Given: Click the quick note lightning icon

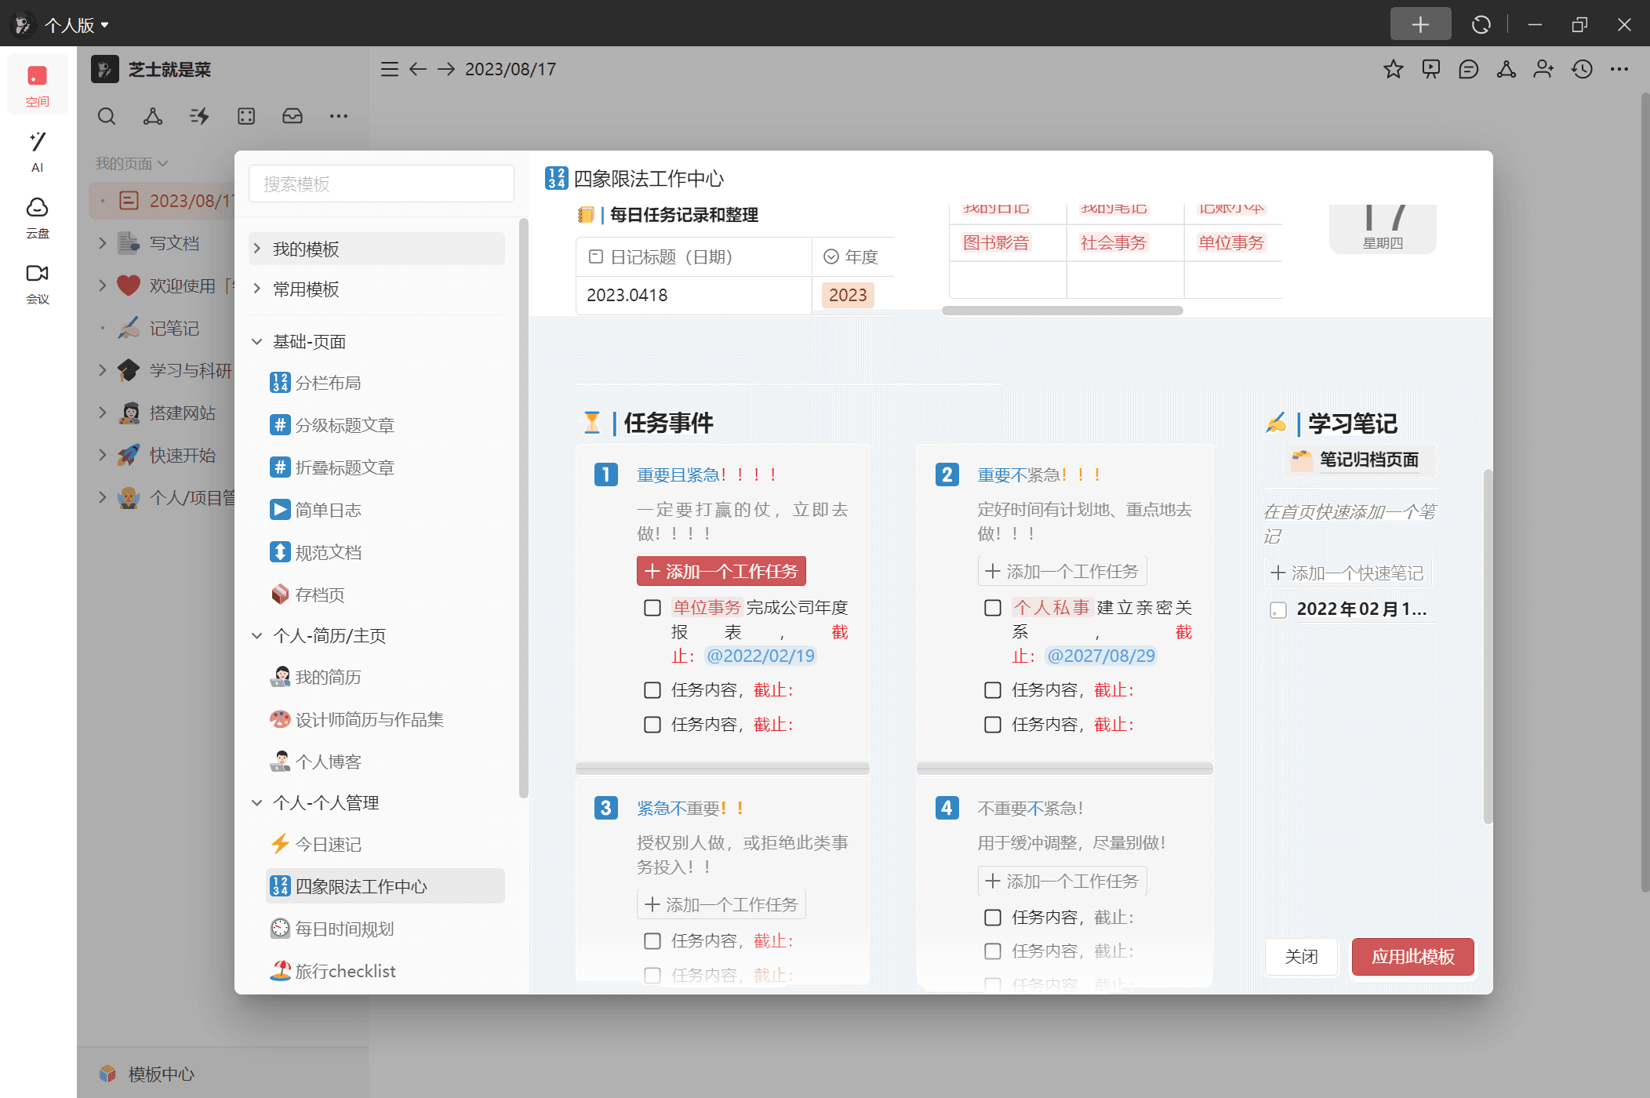Looking at the screenshot, I should pos(199,116).
